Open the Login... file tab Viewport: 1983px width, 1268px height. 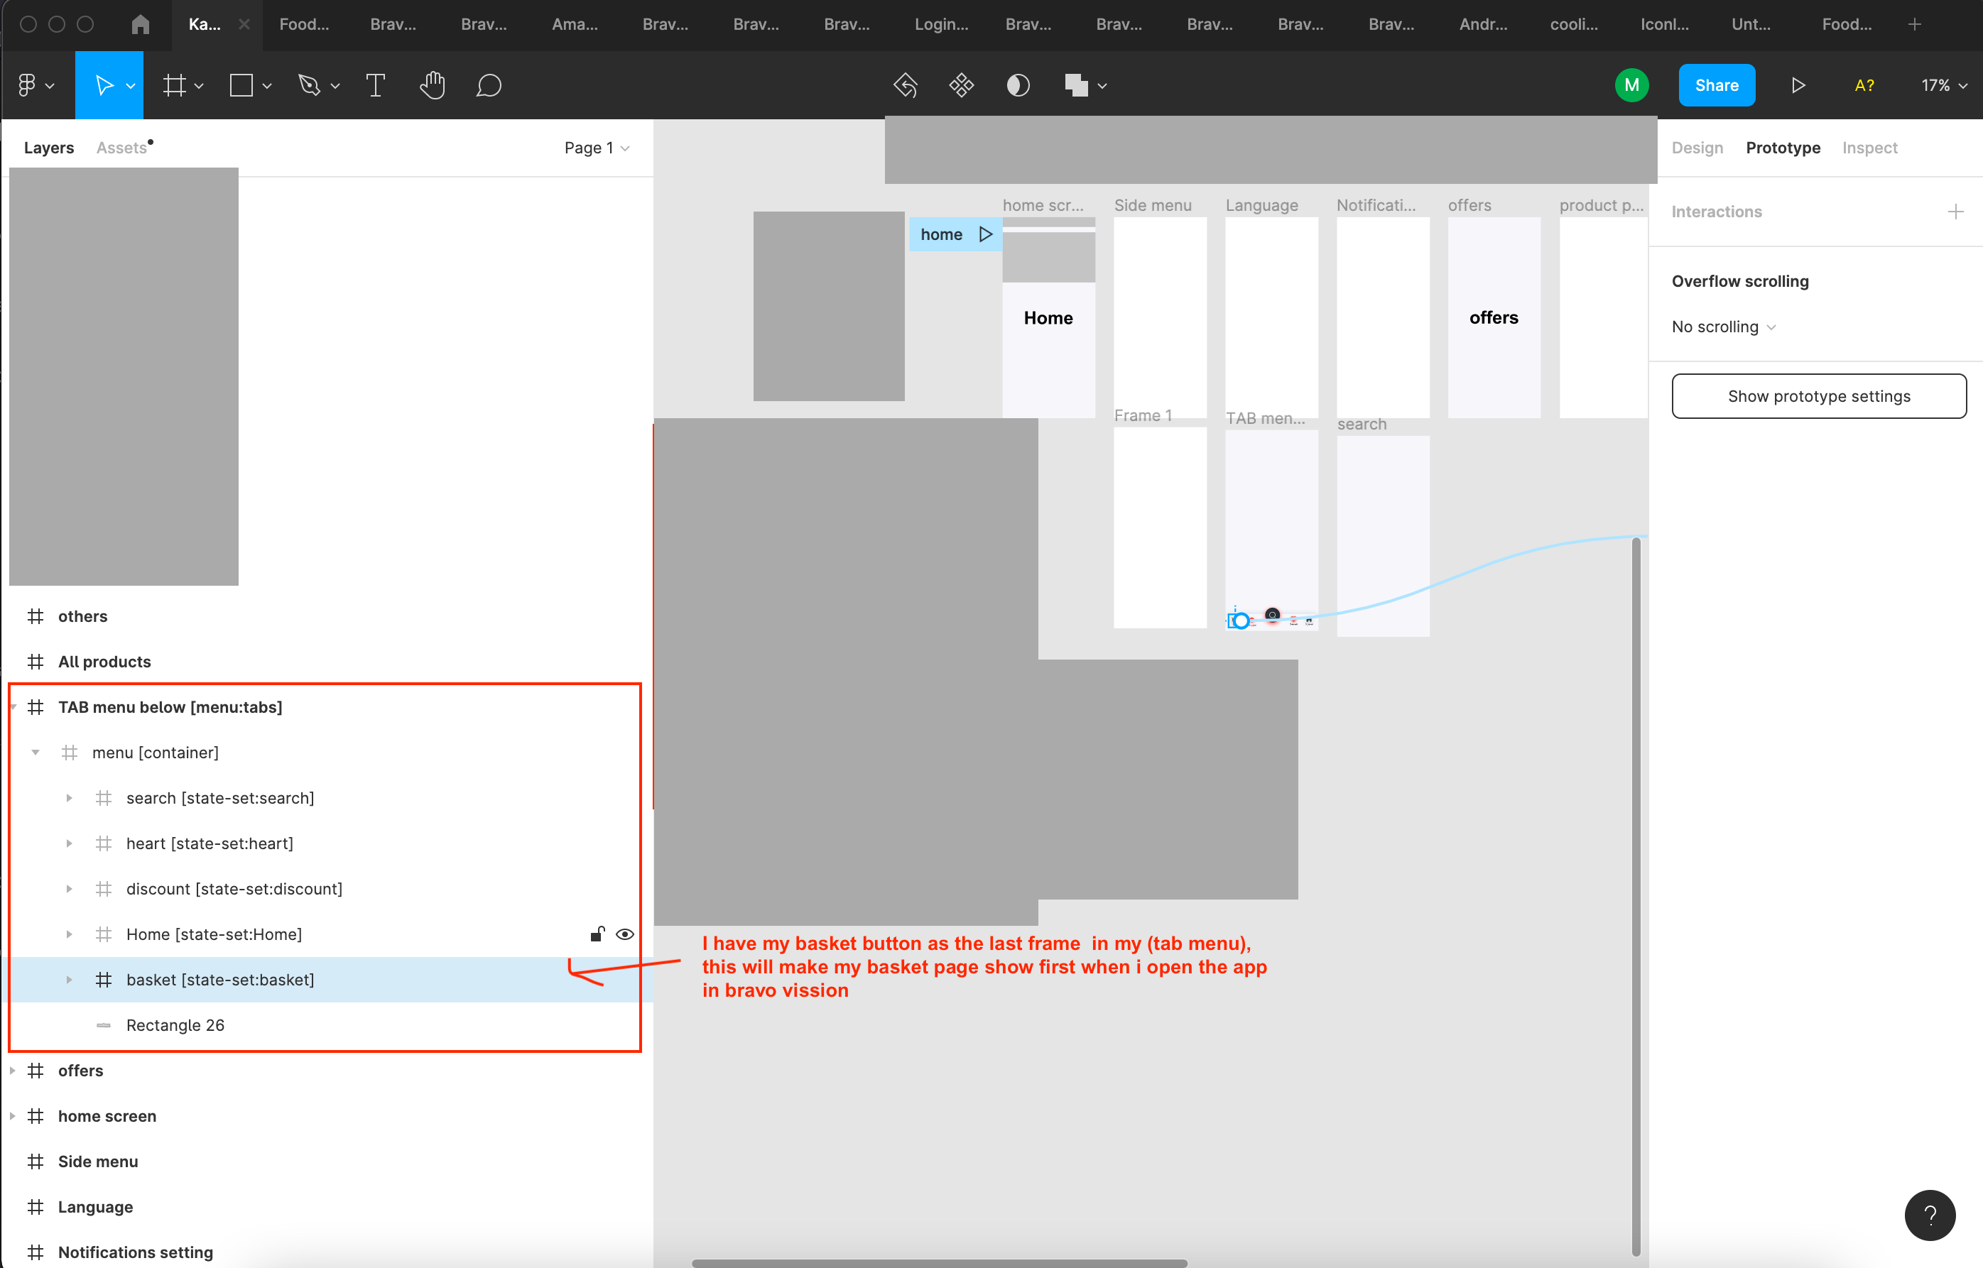click(941, 24)
